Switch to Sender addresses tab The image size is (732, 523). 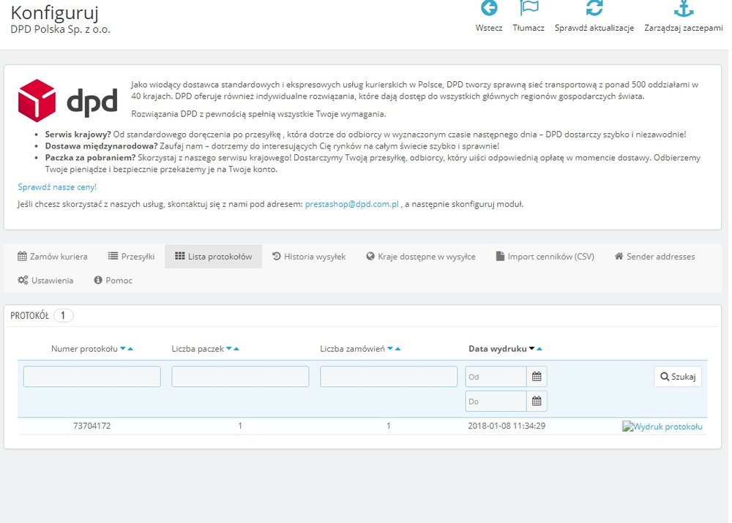click(655, 256)
